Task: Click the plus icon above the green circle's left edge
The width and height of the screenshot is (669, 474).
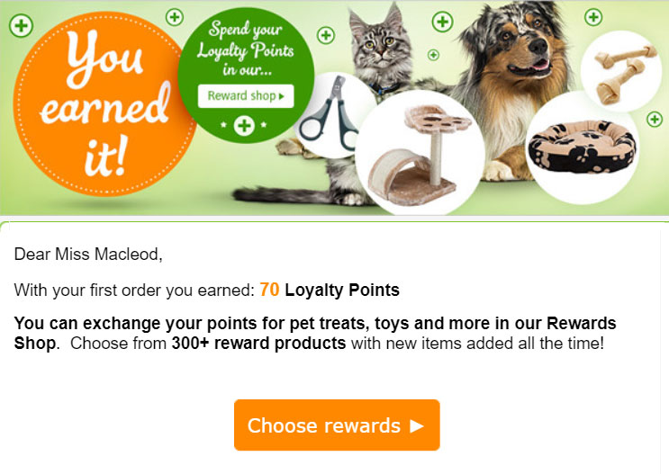Action: click(174, 17)
